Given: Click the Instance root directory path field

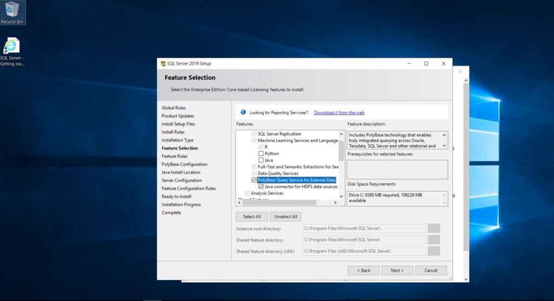Looking at the screenshot, I should pyautogui.click(x=364, y=229).
